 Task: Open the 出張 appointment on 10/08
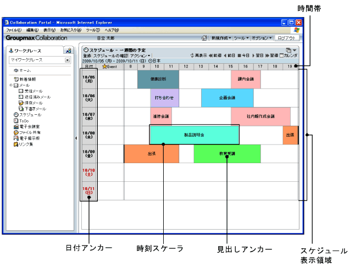click(x=290, y=135)
